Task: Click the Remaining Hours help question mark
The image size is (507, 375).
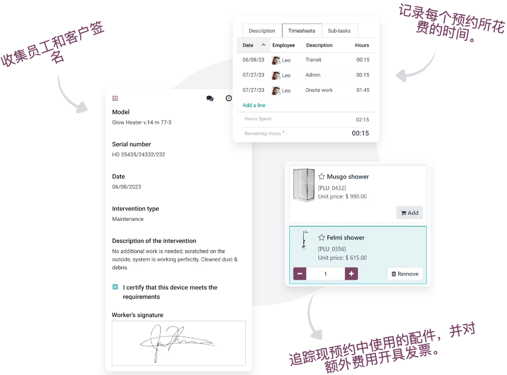Action: (x=283, y=132)
